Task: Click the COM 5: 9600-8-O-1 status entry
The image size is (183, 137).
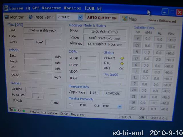Action: tap(153, 118)
